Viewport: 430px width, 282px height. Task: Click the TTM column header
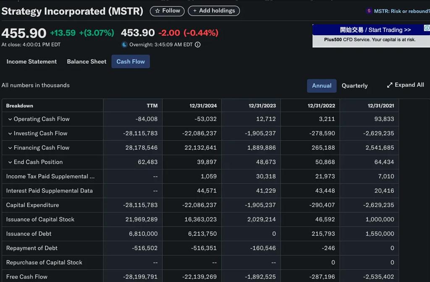152,106
